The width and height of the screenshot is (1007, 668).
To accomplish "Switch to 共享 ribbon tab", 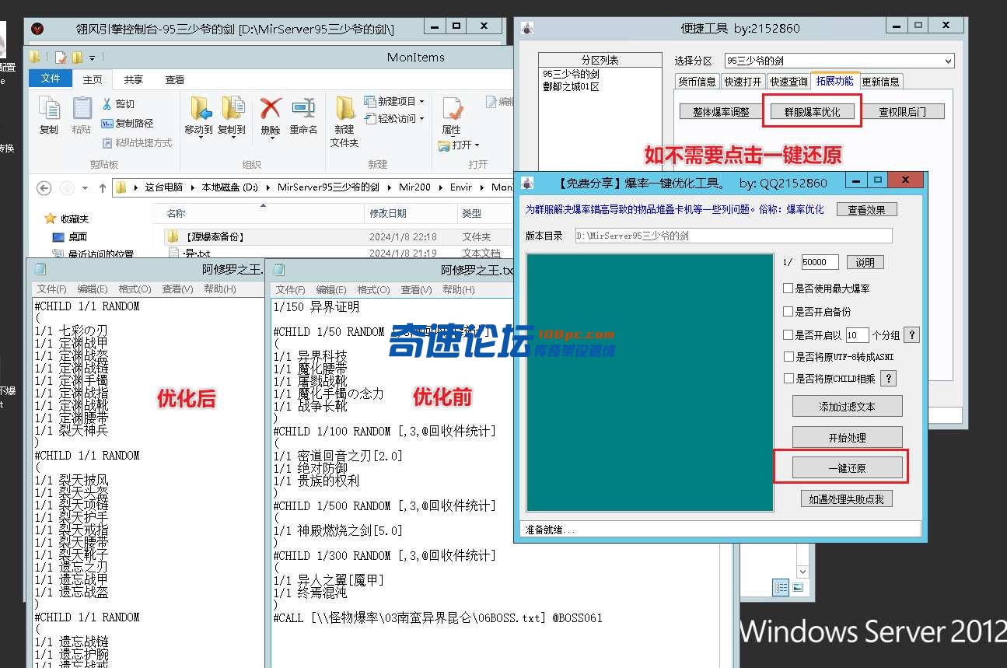I will 134,79.
